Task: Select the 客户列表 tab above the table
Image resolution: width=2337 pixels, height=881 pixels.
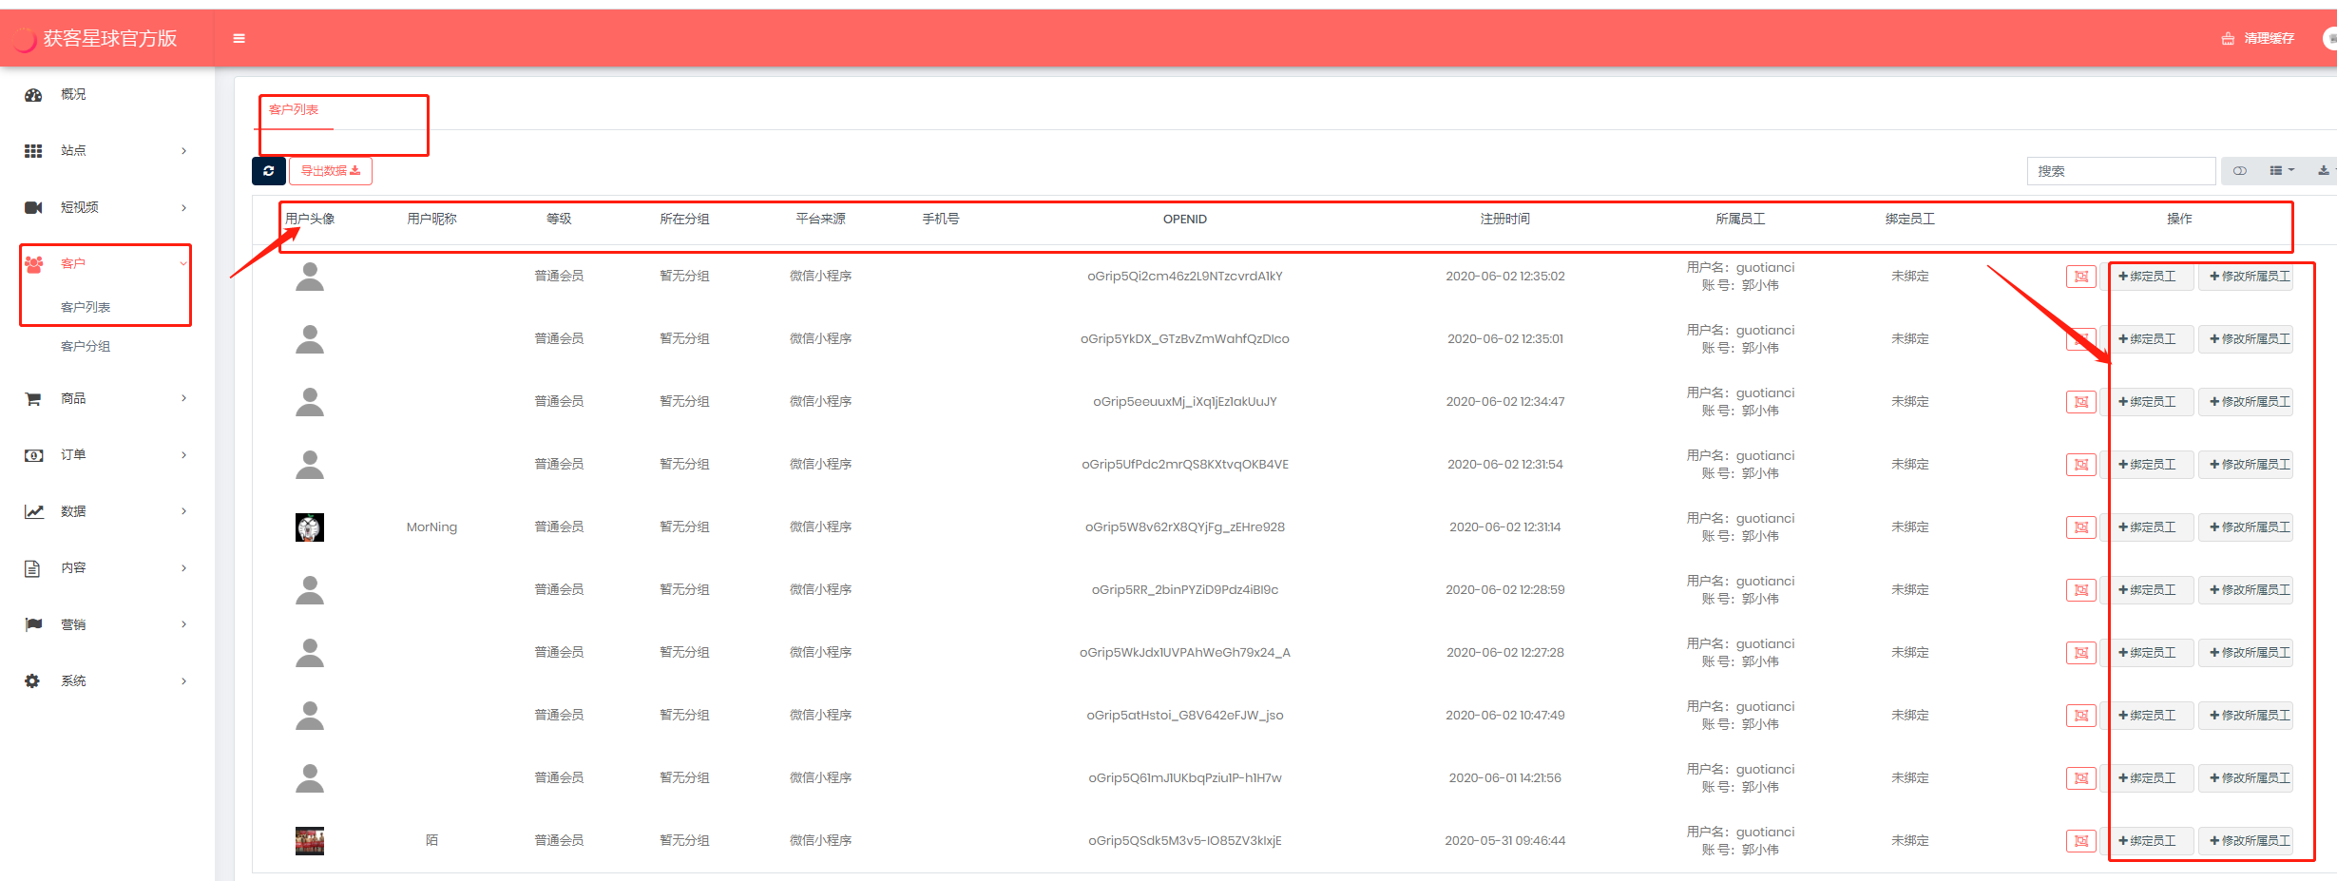Action: [294, 110]
